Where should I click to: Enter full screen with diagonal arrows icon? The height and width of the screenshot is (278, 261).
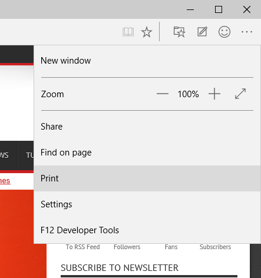point(240,94)
